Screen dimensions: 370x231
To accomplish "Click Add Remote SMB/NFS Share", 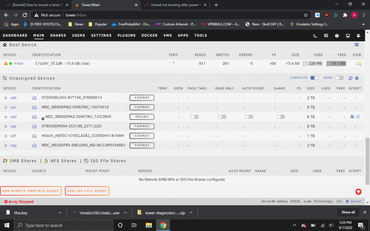I will pyautogui.click(x=31, y=191).
